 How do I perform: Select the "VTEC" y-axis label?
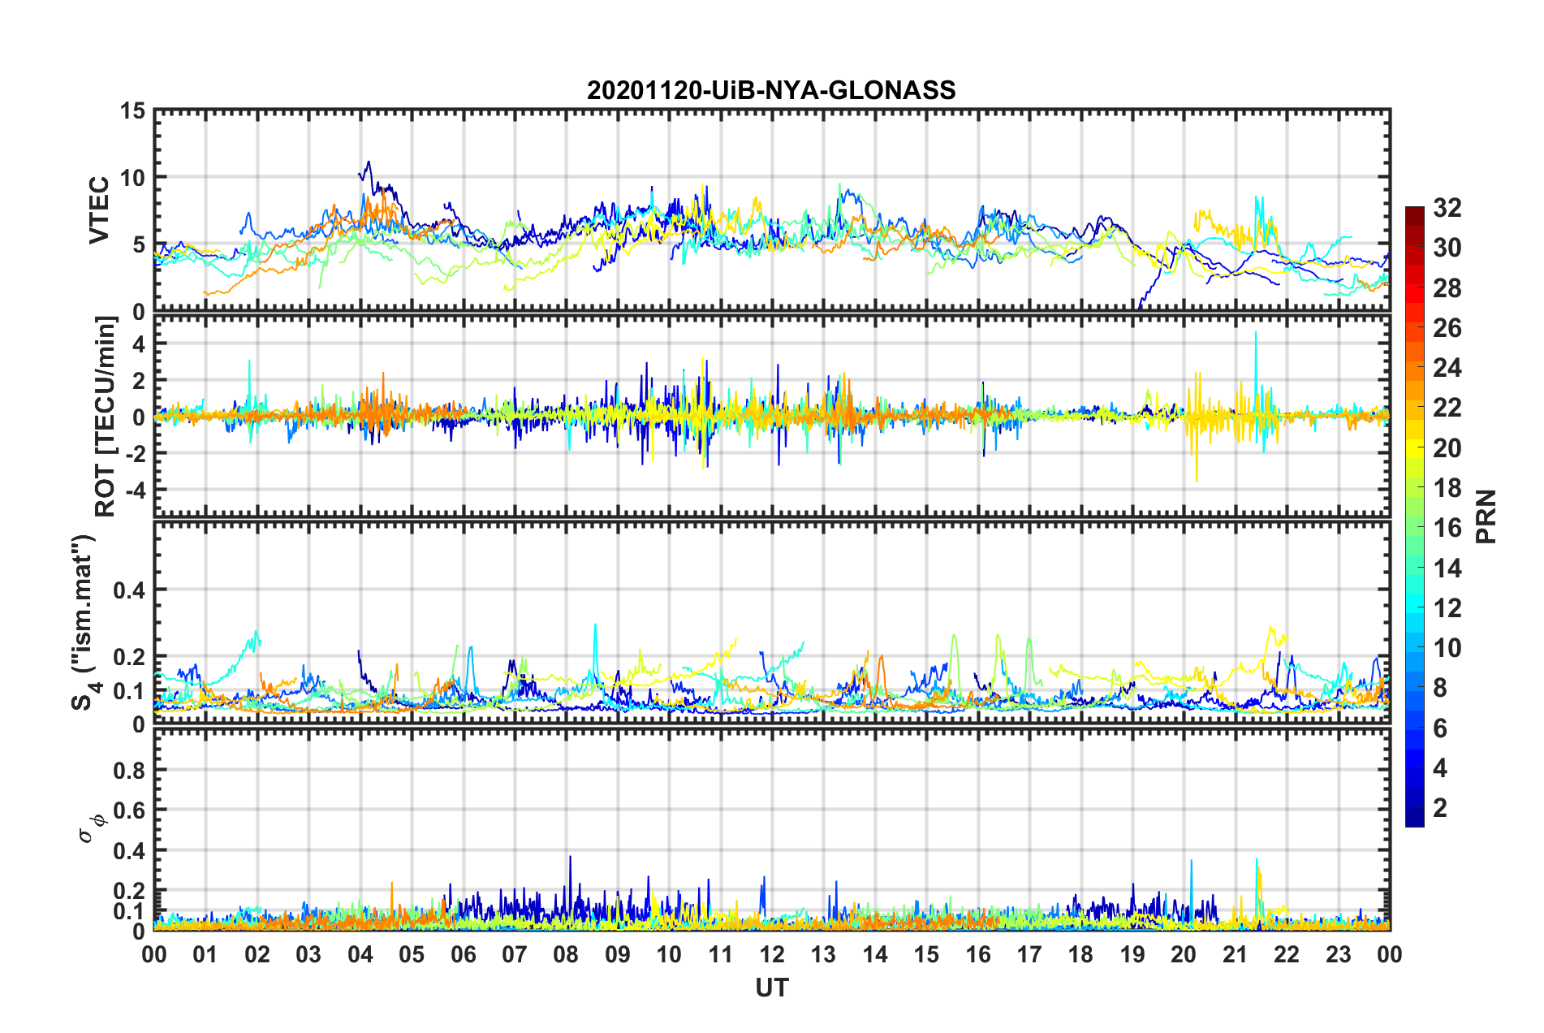pos(99,210)
